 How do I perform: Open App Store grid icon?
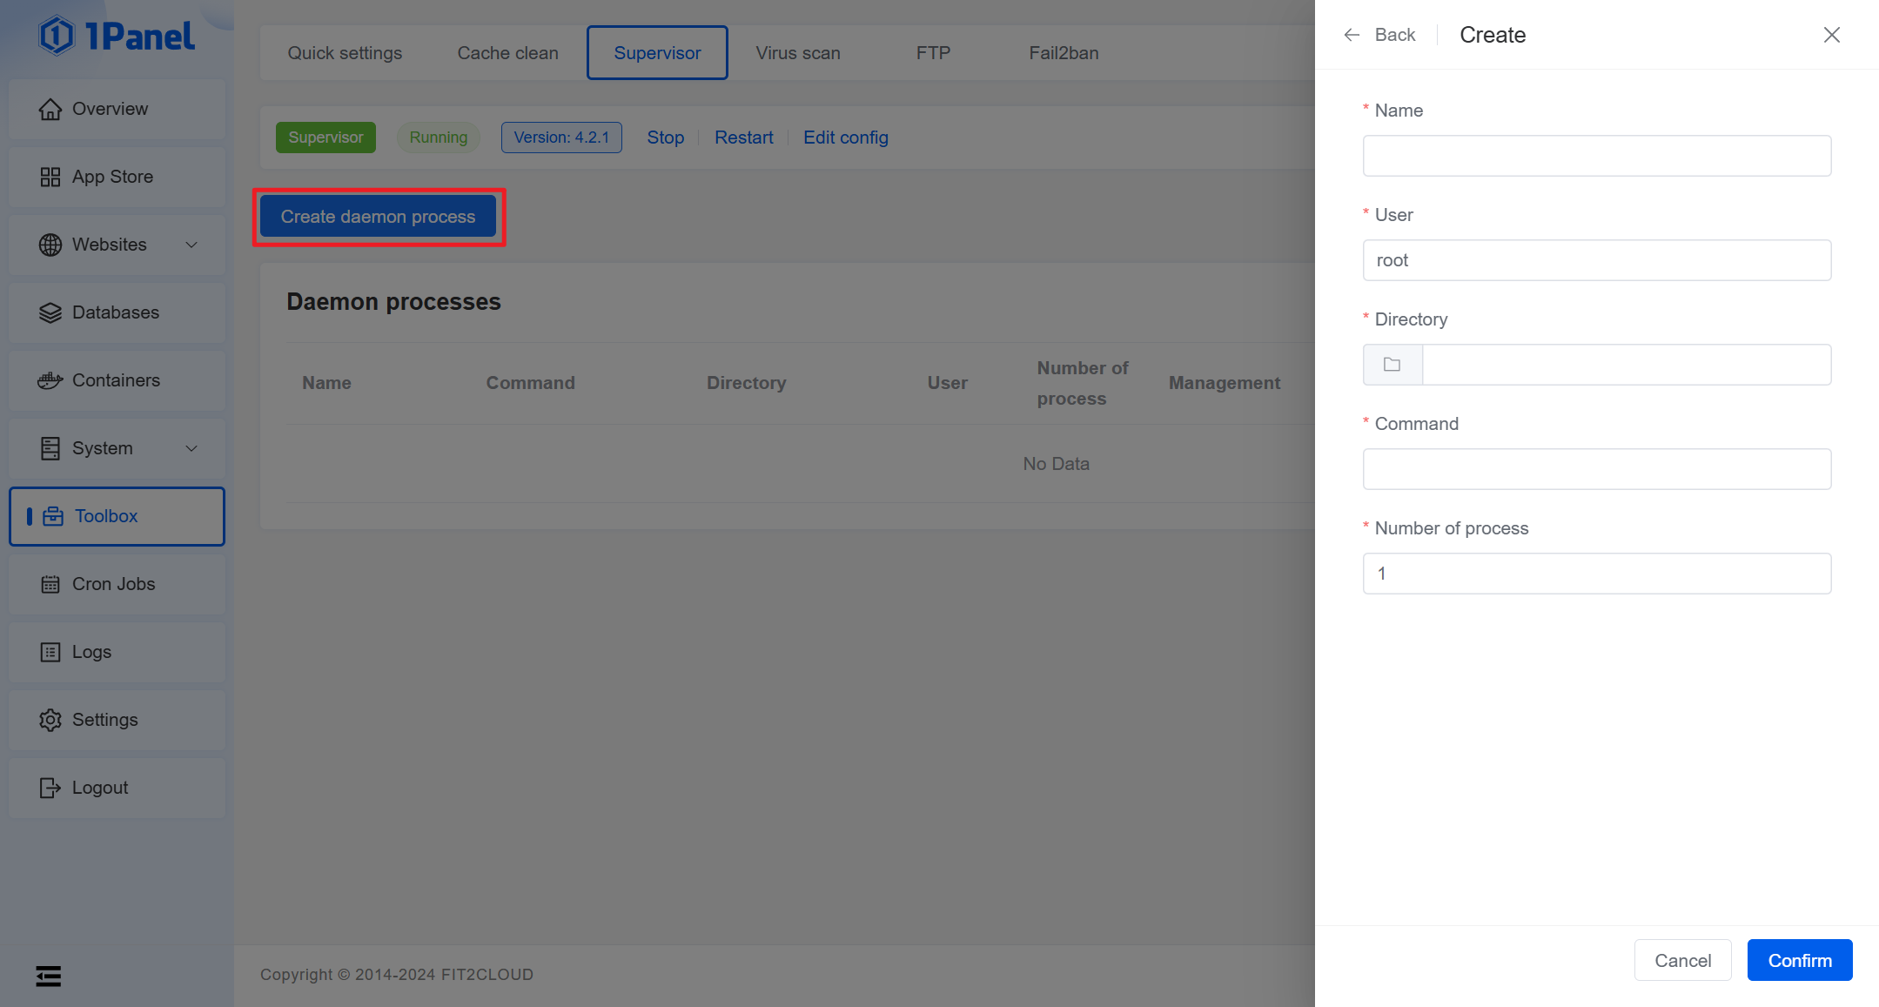tap(50, 178)
